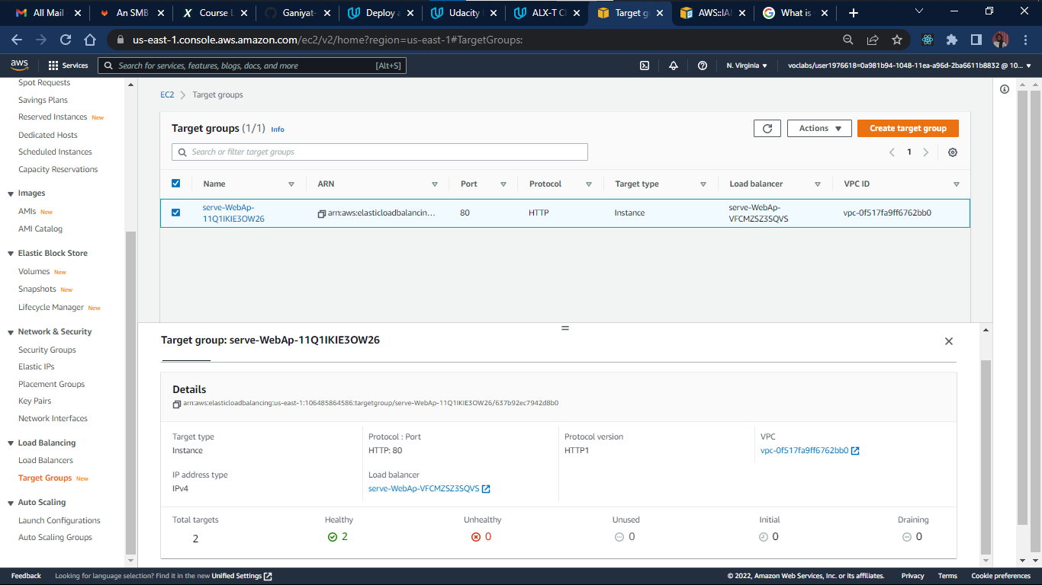This screenshot has width=1042, height=585.
Task: Open load balancer external link icon
Action: click(x=486, y=488)
